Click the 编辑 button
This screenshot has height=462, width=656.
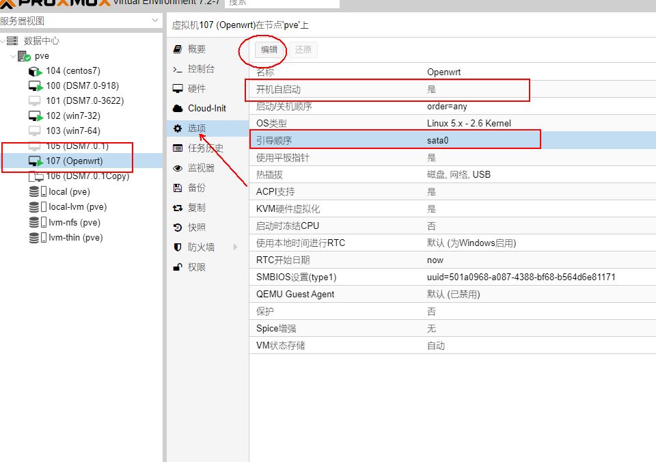pyautogui.click(x=269, y=50)
